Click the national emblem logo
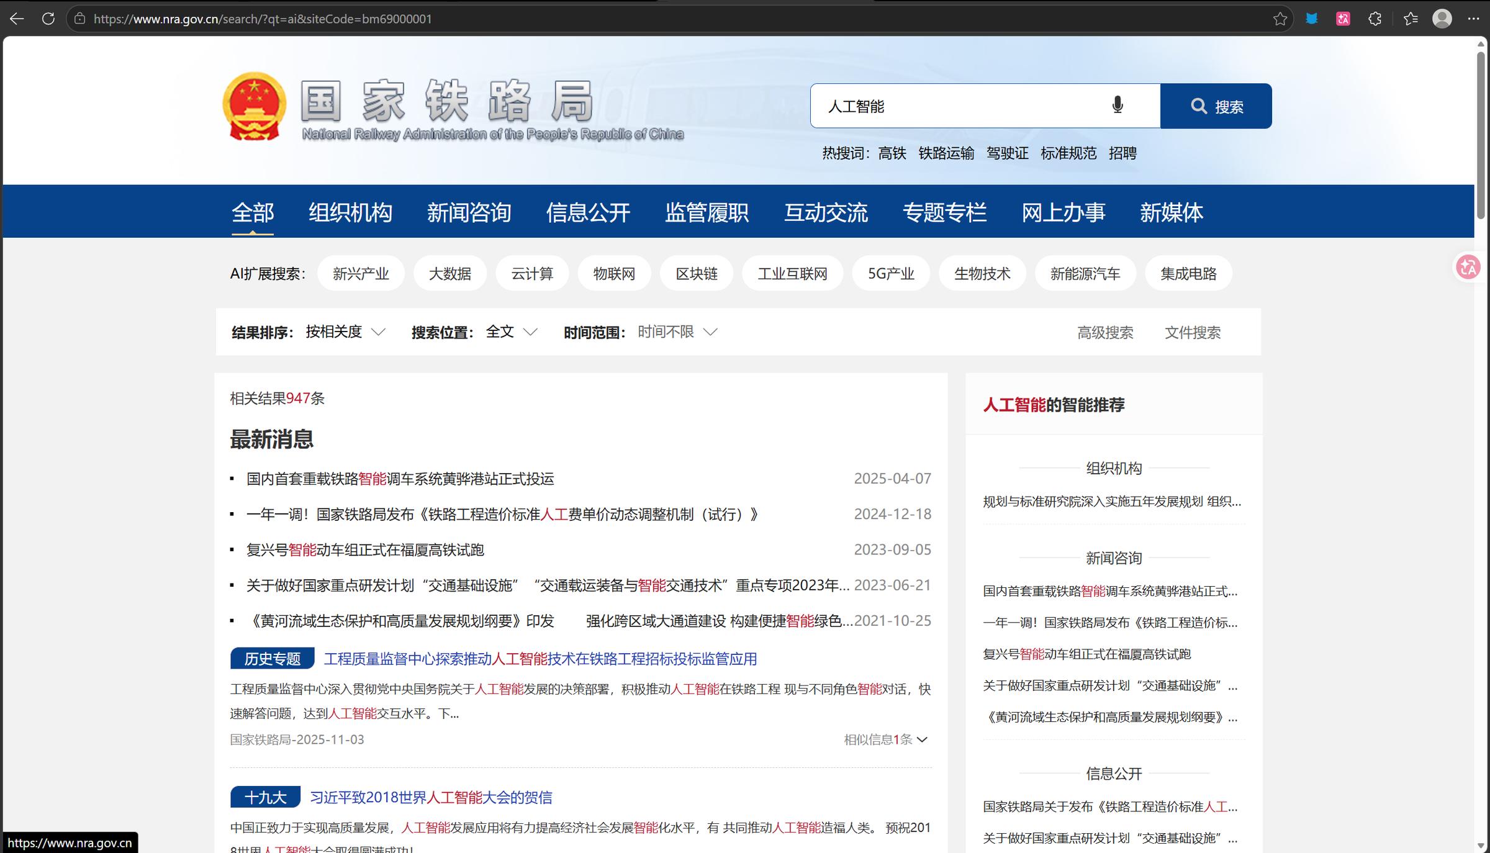Image resolution: width=1490 pixels, height=853 pixels. (255, 106)
